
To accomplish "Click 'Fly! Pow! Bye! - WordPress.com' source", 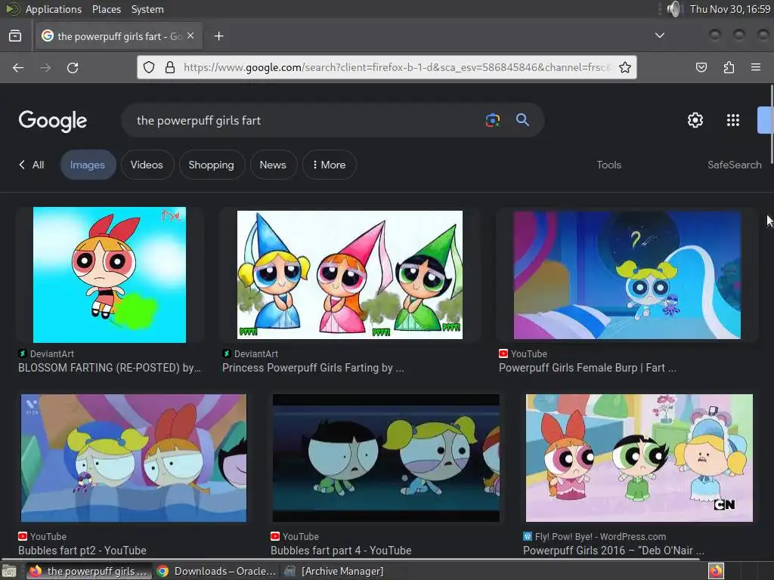I will (x=595, y=537).
